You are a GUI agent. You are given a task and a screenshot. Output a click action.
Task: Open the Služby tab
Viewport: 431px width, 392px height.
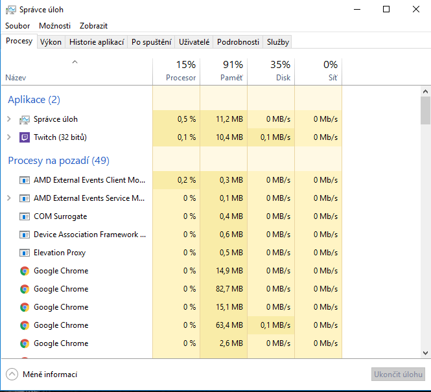click(277, 42)
